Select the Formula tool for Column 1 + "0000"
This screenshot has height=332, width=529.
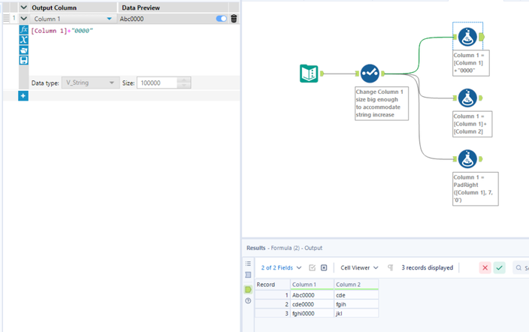coord(467,37)
